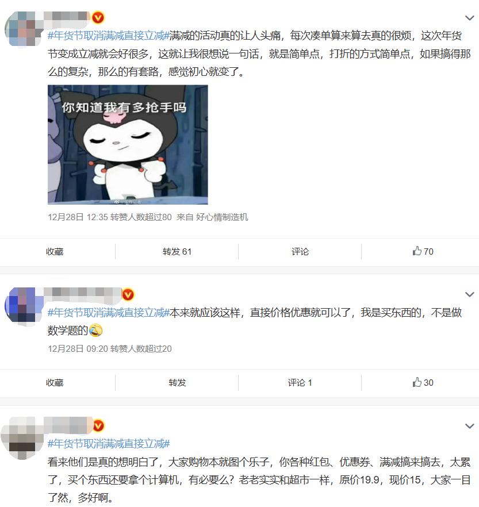
Task: Click the verified badge on third post
Action: tap(99, 426)
